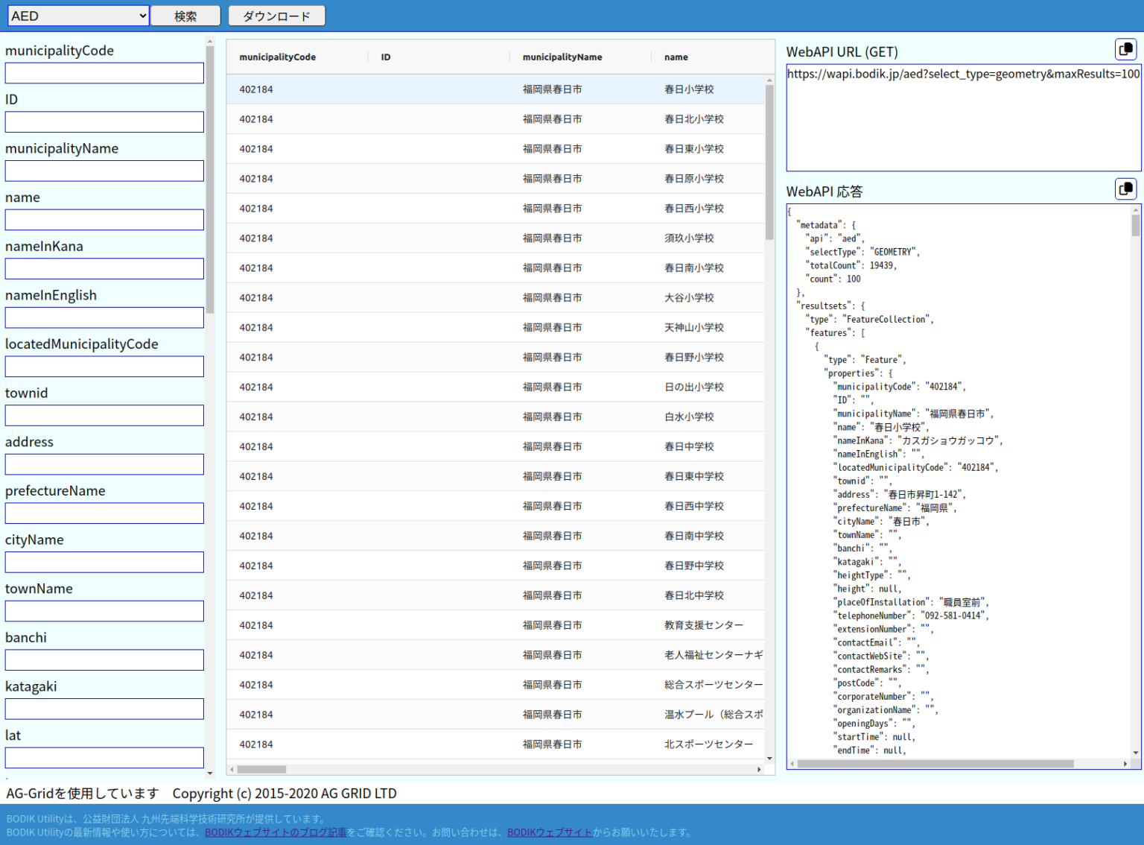Click the grid horizontal scrollbar right arrow
This screenshot has height=845, width=1144.
(x=759, y=770)
